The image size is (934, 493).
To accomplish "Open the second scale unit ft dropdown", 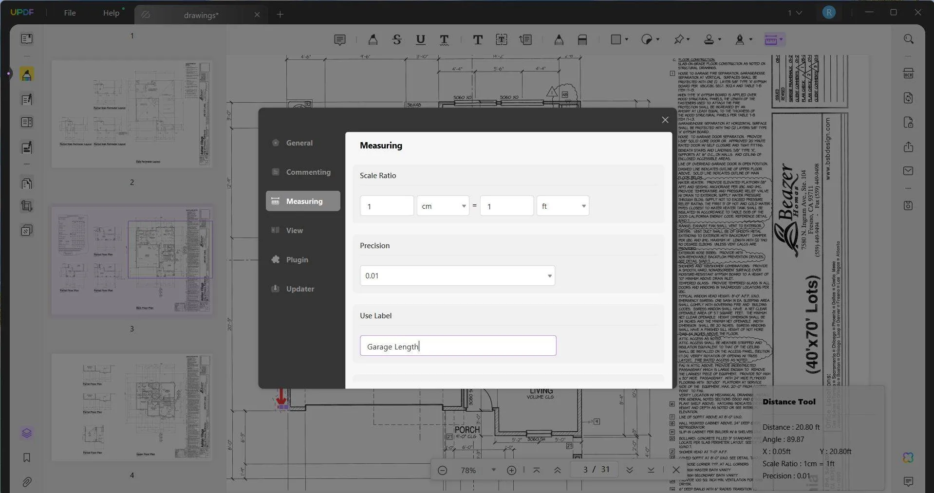I will (x=563, y=206).
